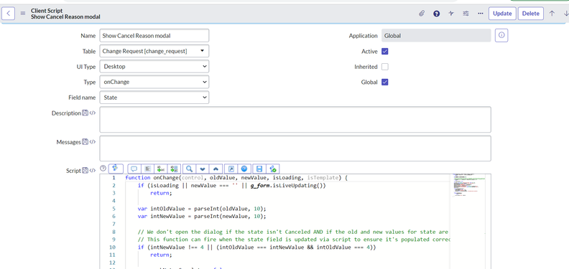The width and height of the screenshot is (569, 269).
Task: Open the Table dropdown for Change Request
Action: pos(154,51)
